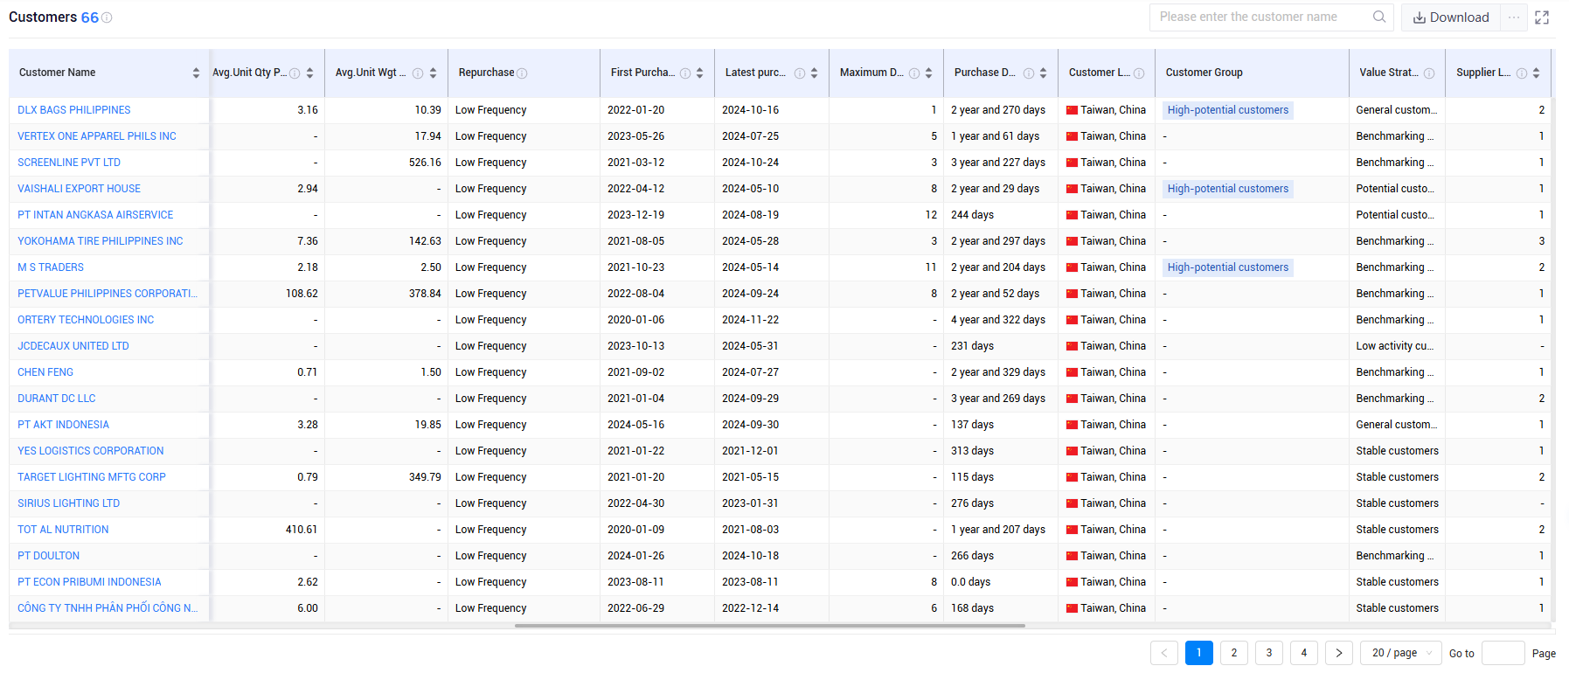The image size is (1569, 673).
Task: Click Low activity cu... value for JCDECAUX
Action: click(x=1394, y=346)
